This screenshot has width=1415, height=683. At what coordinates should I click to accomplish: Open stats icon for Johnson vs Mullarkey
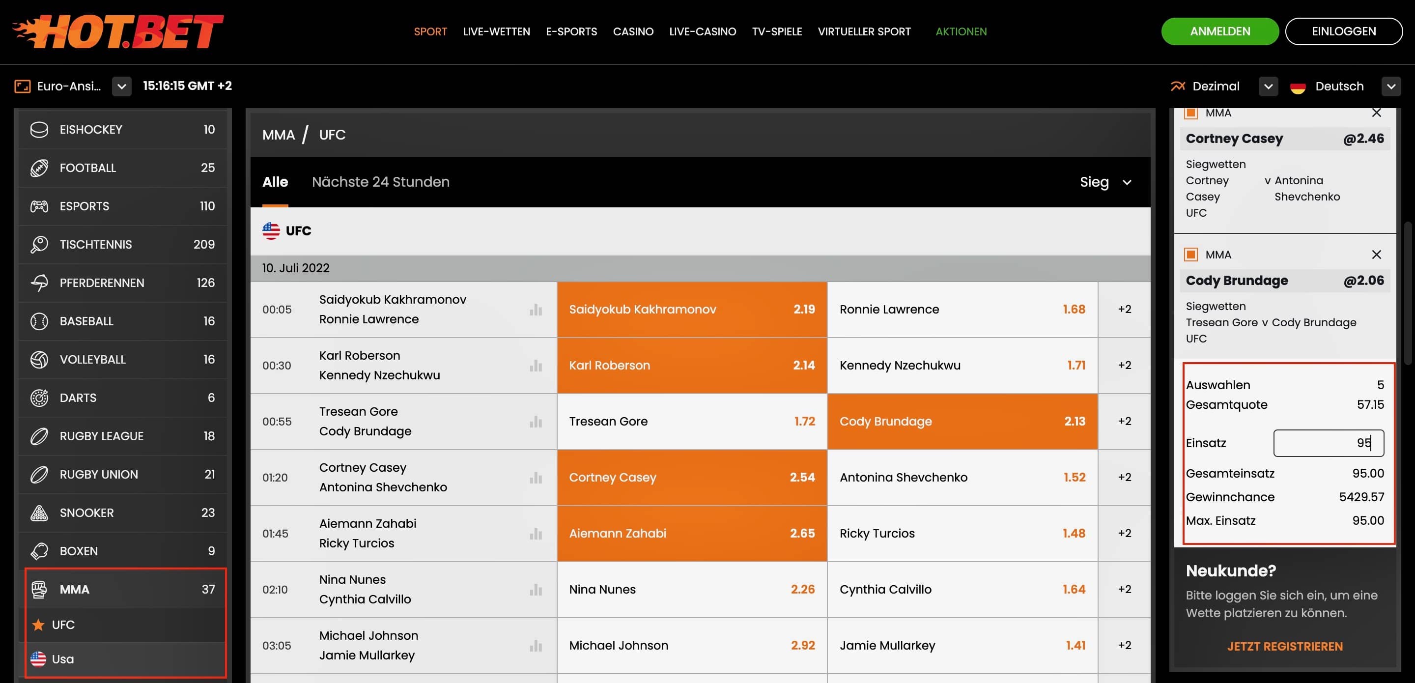pos(536,646)
